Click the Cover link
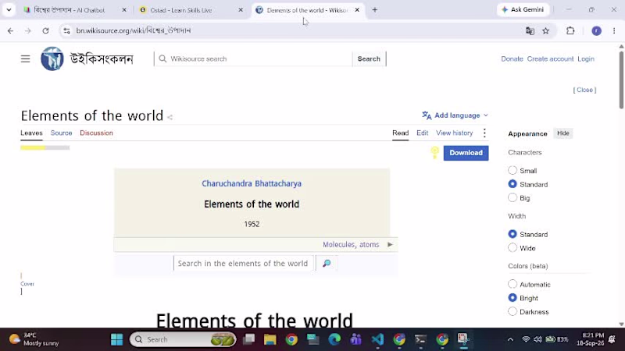625x351 pixels. point(27,284)
